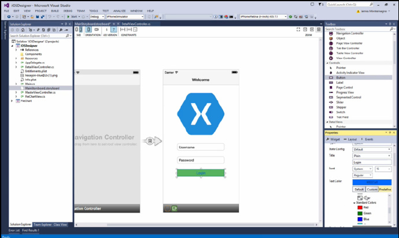Pick the Green standard color
The image size is (399, 238).
364,213
